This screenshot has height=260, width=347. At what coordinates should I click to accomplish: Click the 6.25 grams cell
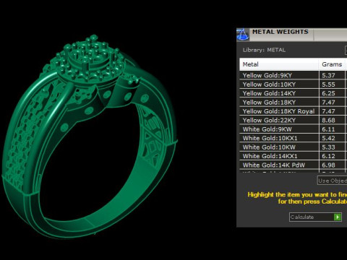(x=332, y=93)
